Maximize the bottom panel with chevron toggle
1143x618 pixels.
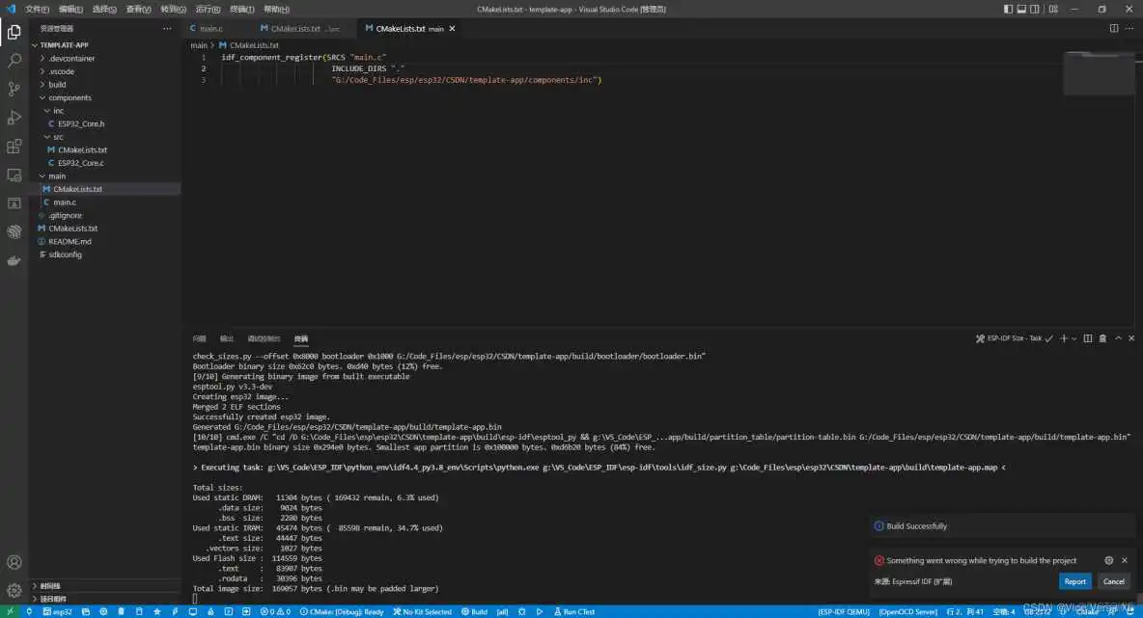tap(1118, 337)
